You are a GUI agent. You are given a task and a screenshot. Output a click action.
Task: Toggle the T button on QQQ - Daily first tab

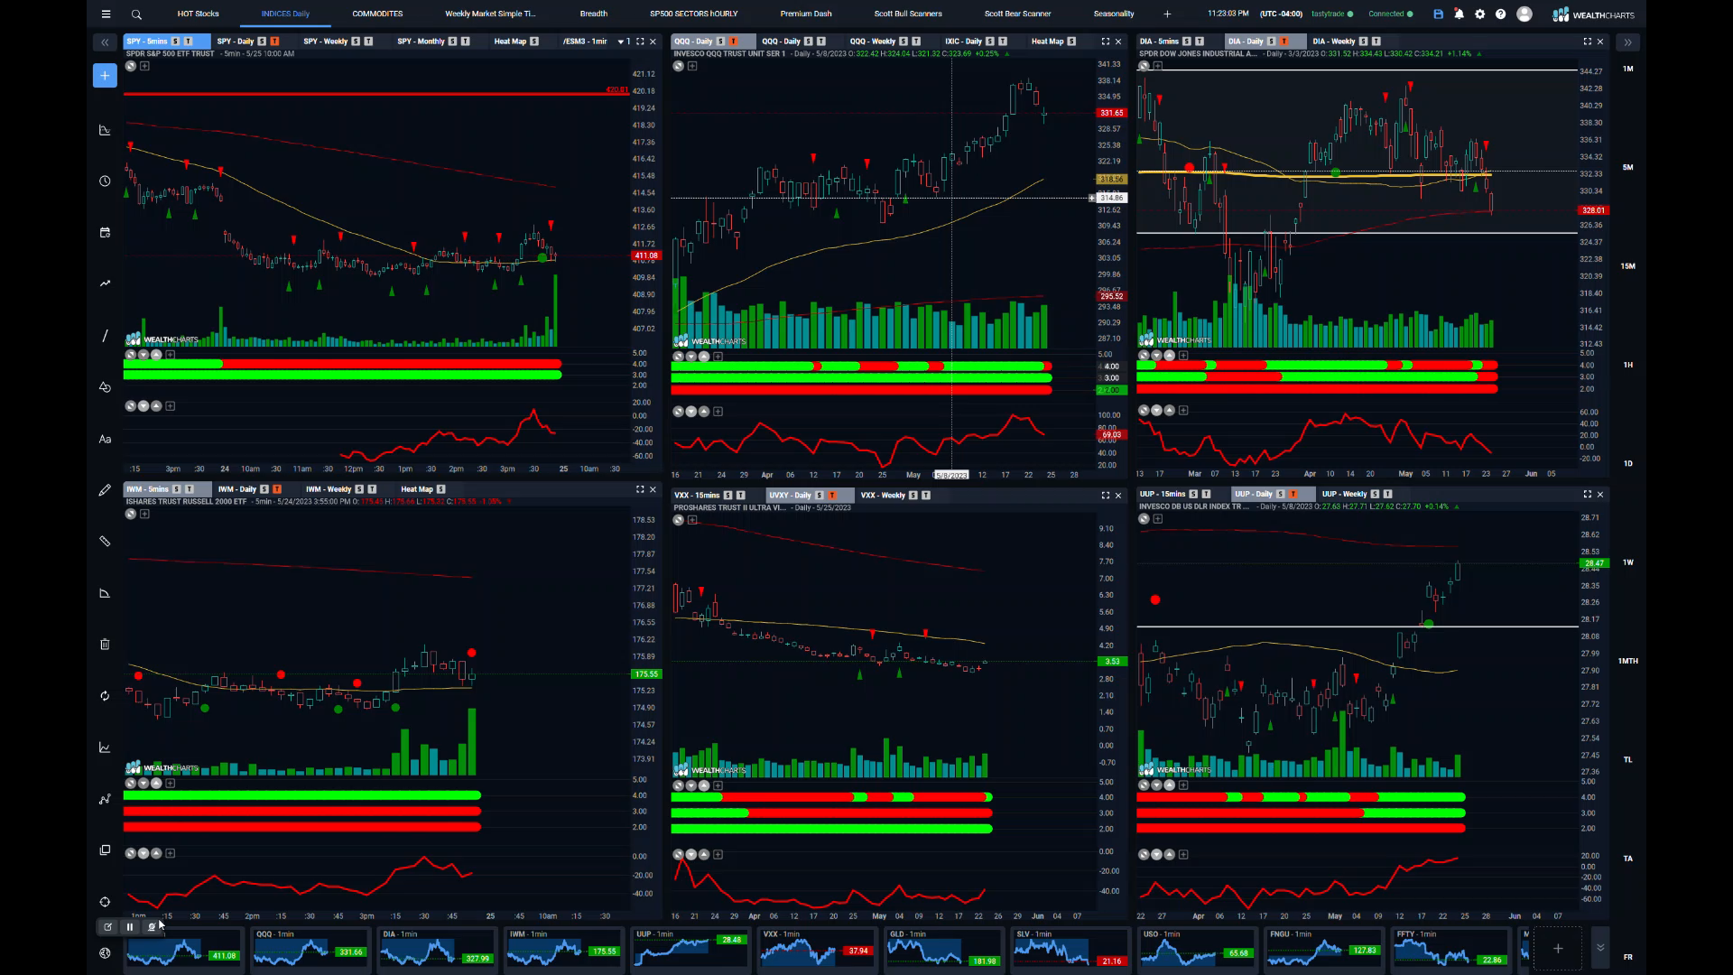733,42
